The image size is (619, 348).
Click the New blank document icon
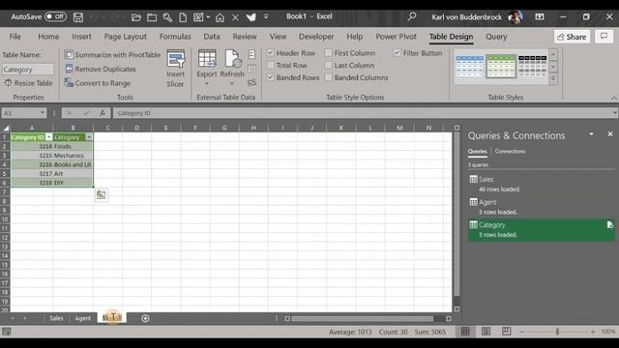click(183, 17)
